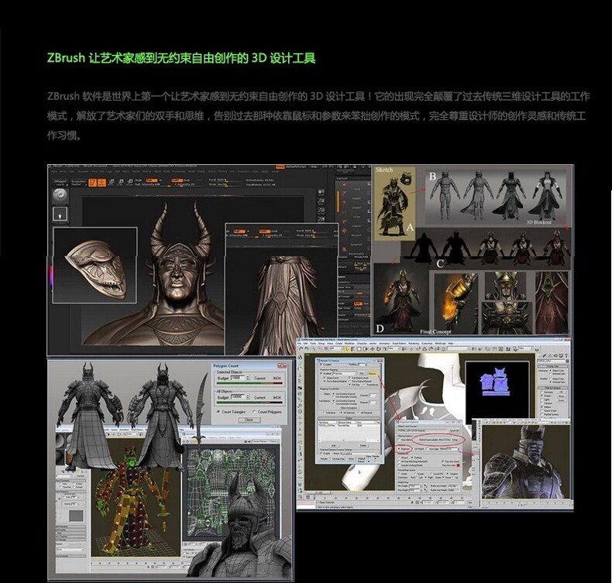Screen dimensions: 612x583
Task: Click the Render button in Render To Texture
Action: [x=325, y=458]
